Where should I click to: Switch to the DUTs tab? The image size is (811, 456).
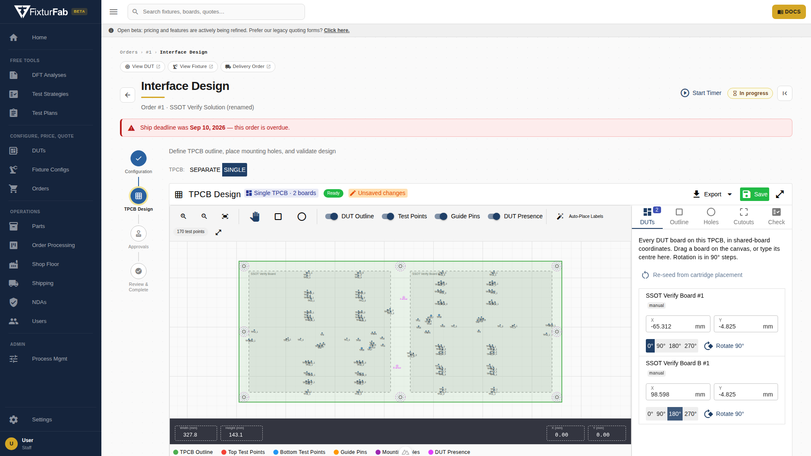click(647, 217)
